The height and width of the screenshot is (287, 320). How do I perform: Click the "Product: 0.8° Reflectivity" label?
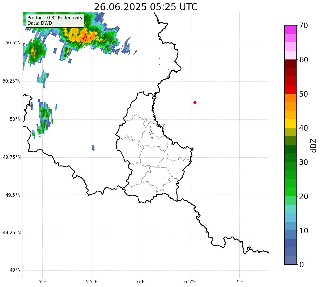click(55, 18)
